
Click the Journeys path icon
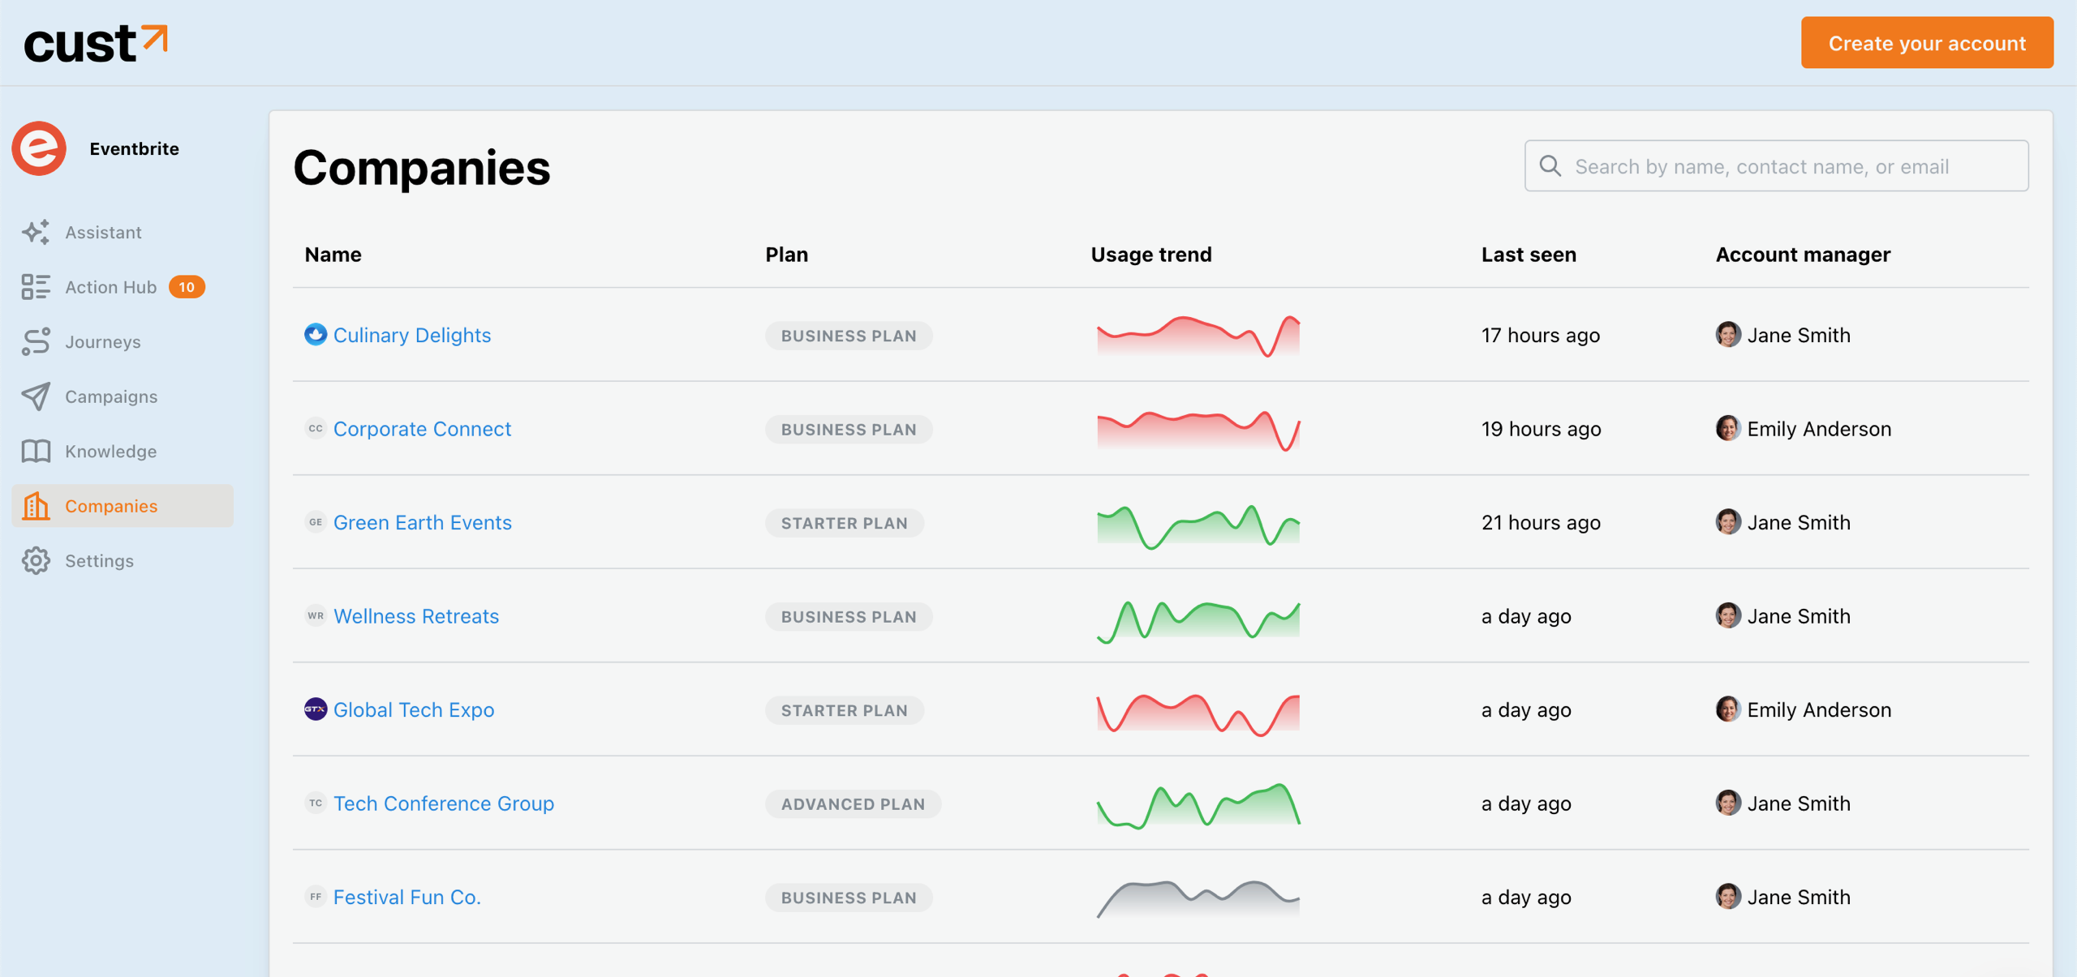click(x=36, y=341)
